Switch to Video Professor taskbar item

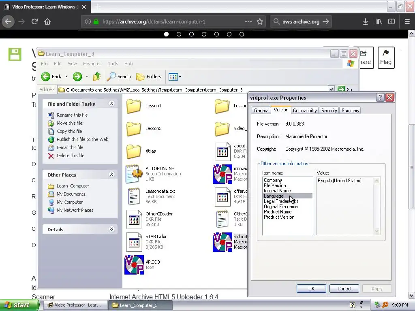point(75,305)
